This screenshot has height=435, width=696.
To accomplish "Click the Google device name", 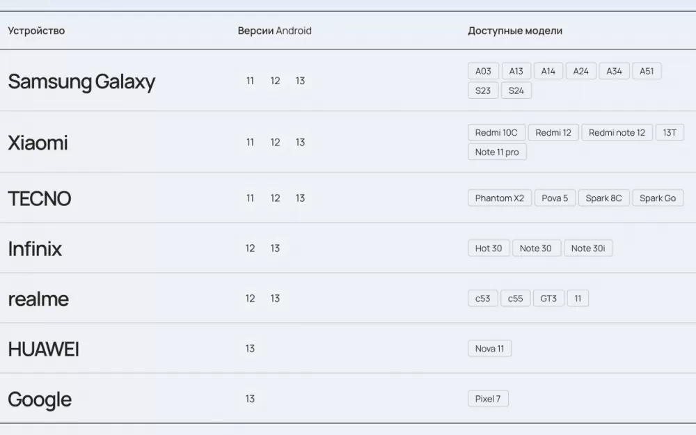I will tap(40, 400).
